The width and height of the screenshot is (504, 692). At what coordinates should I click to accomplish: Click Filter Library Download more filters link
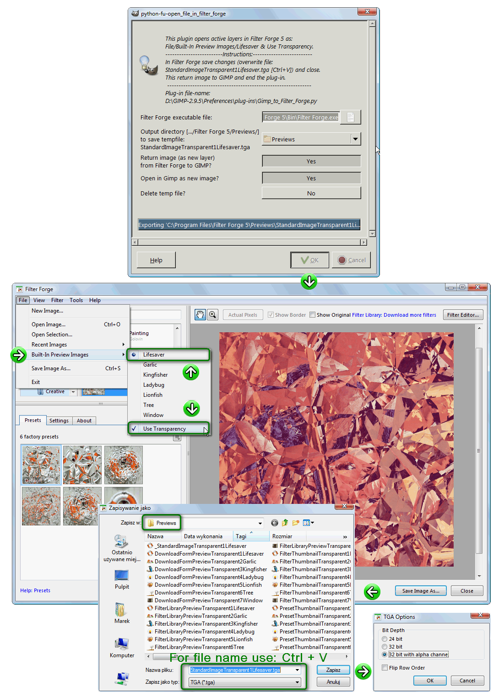pyautogui.click(x=394, y=315)
